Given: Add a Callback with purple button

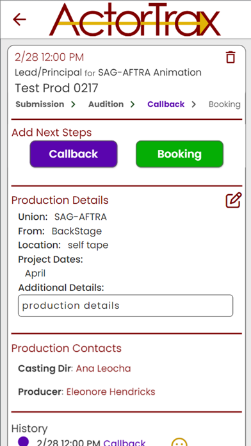Looking at the screenshot, I should (74, 154).
